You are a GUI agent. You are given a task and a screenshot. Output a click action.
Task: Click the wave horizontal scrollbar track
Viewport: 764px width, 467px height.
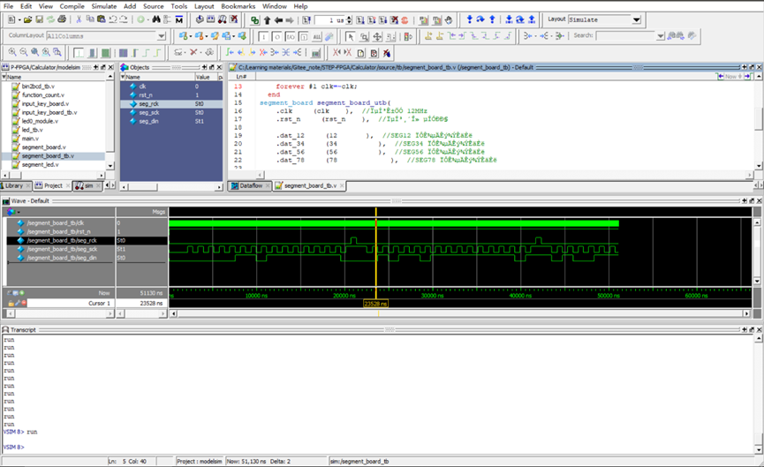pyautogui.click(x=460, y=313)
